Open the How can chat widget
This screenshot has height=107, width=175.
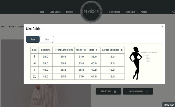[x=169, y=105]
